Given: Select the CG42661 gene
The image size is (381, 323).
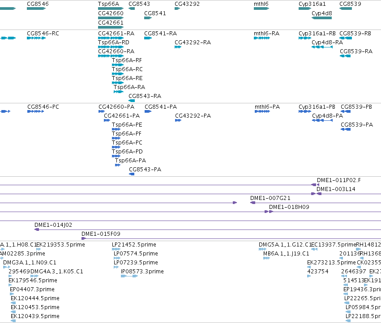Looking at the screenshot, I should (111, 27).
